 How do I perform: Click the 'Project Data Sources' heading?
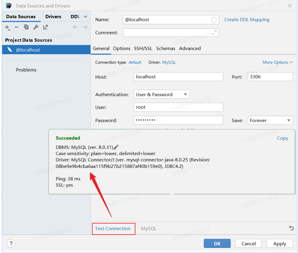tap(29, 40)
